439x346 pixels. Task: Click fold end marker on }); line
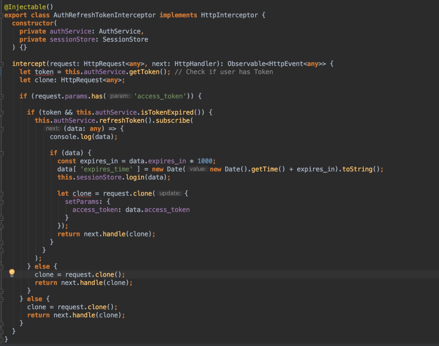point(1,227)
